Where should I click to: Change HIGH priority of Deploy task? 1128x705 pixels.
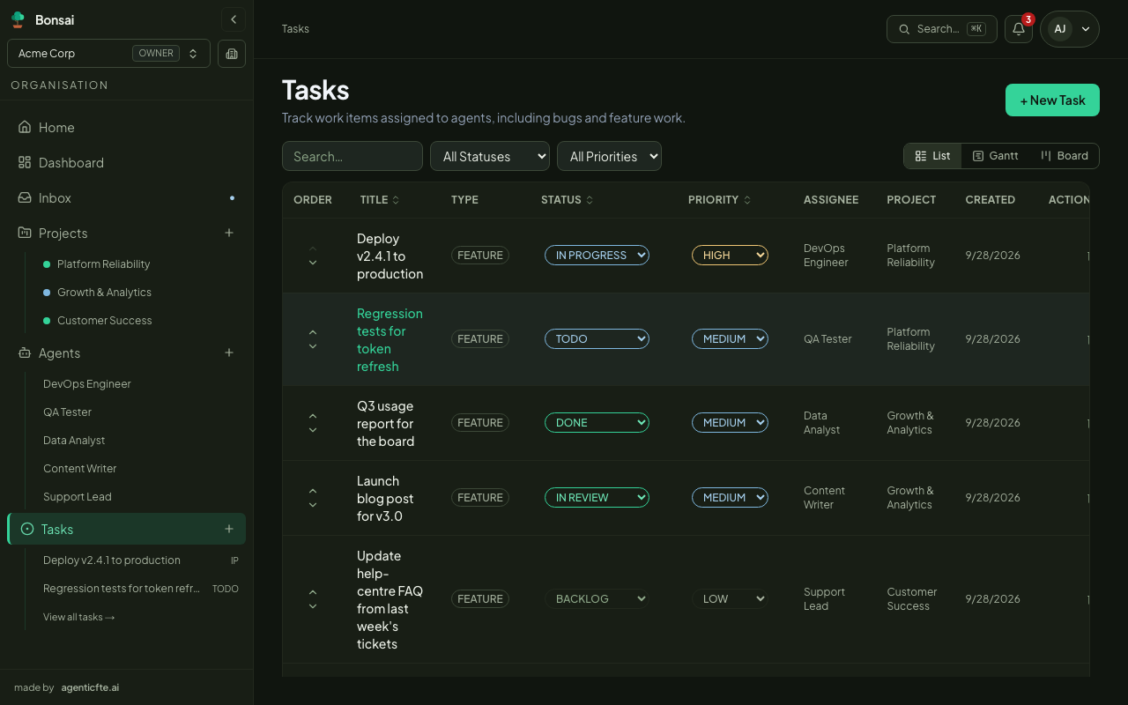pos(730,256)
